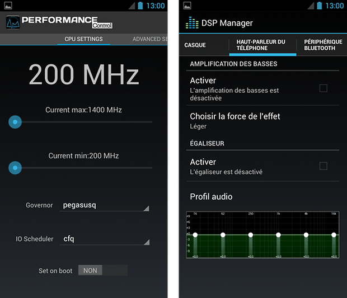Image resolution: width=347 pixels, height=298 pixels.
Task: Tap the clock in Performance Control status bar
Action: tap(156, 6)
